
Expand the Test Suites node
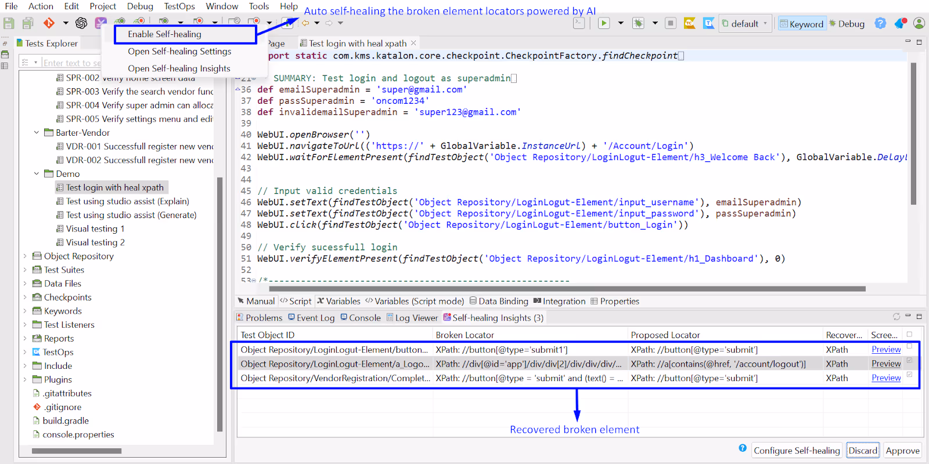pyautogui.click(x=25, y=270)
